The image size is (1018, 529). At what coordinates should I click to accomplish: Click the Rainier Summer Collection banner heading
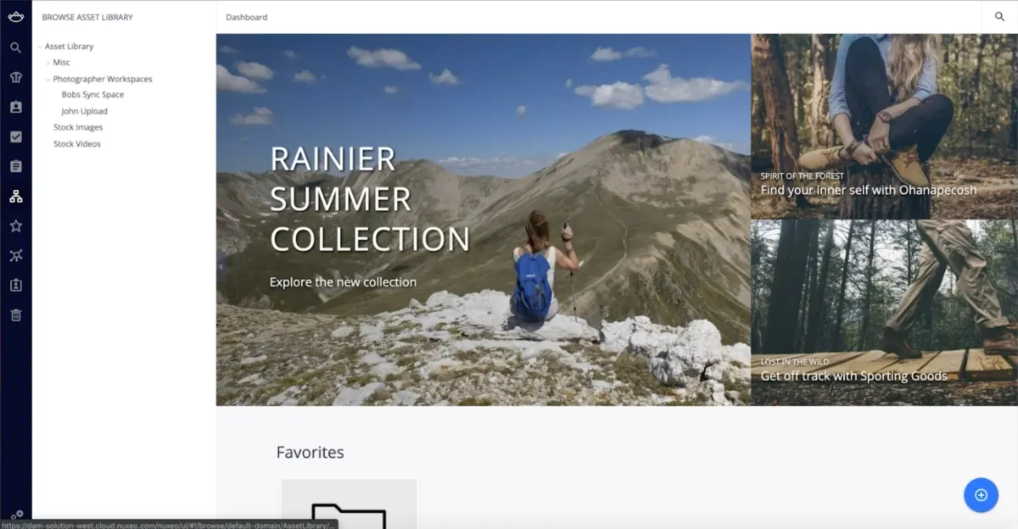point(370,199)
